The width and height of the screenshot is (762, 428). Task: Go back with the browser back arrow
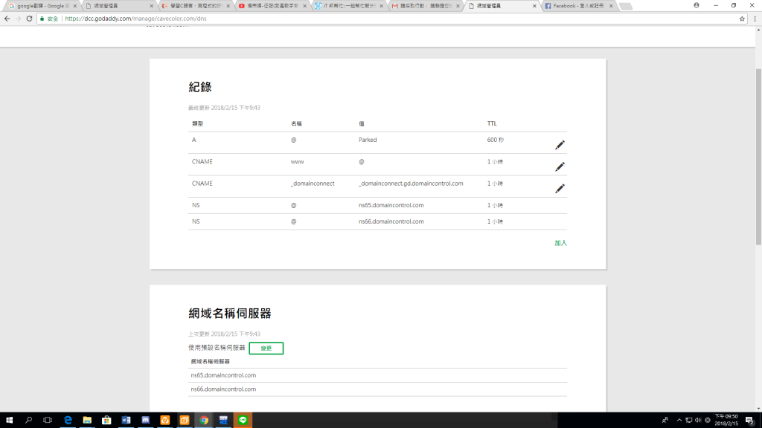tap(7, 19)
